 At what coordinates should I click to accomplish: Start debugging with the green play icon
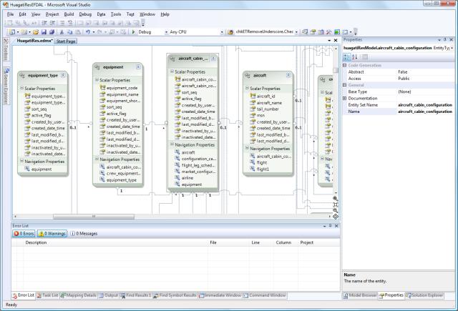click(x=133, y=31)
